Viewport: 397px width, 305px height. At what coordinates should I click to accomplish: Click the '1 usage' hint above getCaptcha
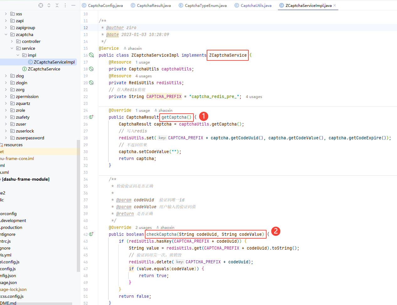(143, 111)
